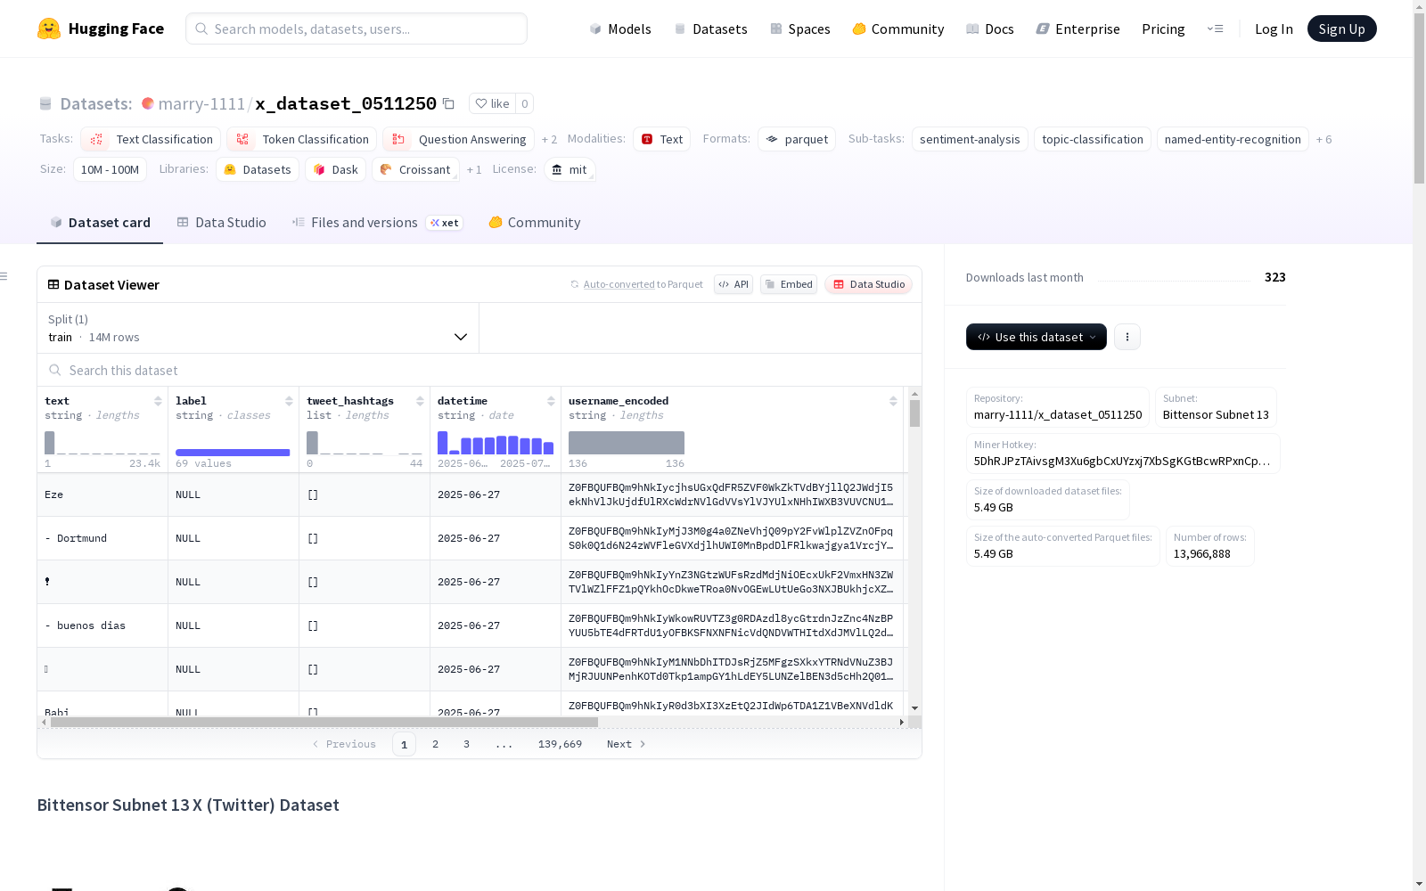
Task: Click the mit license tag
Action: 569,169
